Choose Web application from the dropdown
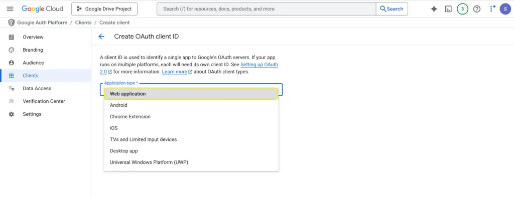514x197 pixels. click(x=191, y=94)
